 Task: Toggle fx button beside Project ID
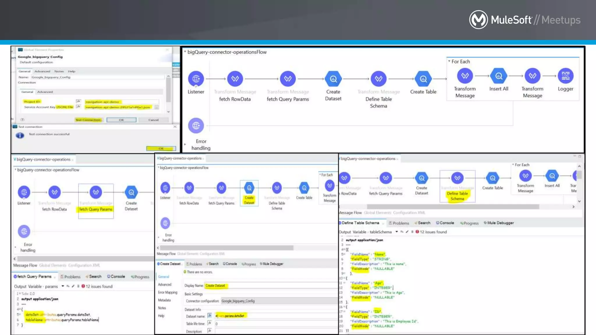tap(78, 101)
